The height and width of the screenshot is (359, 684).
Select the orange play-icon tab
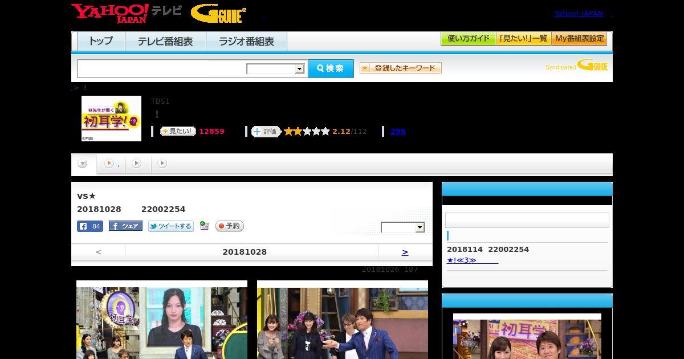point(111,164)
